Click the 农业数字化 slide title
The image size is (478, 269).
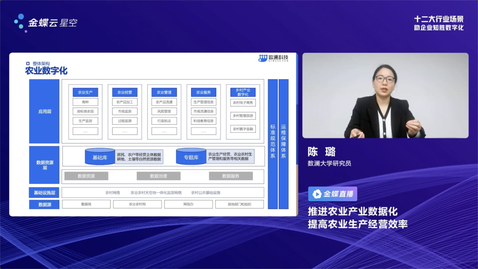pyautogui.click(x=46, y=71)
